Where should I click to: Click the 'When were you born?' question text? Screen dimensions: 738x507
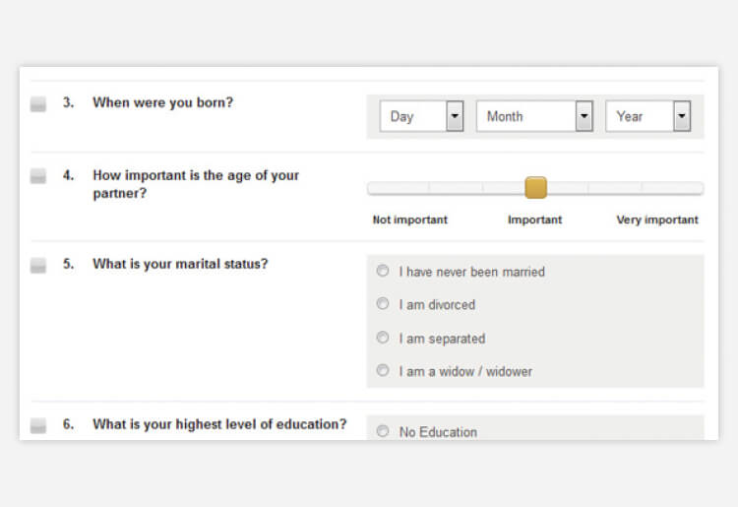[162, 102]
